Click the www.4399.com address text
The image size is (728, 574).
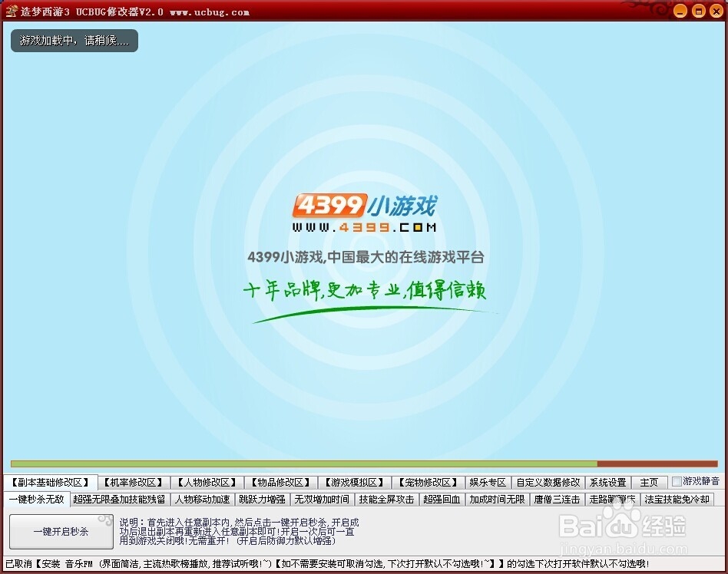(x=365, y=227)
